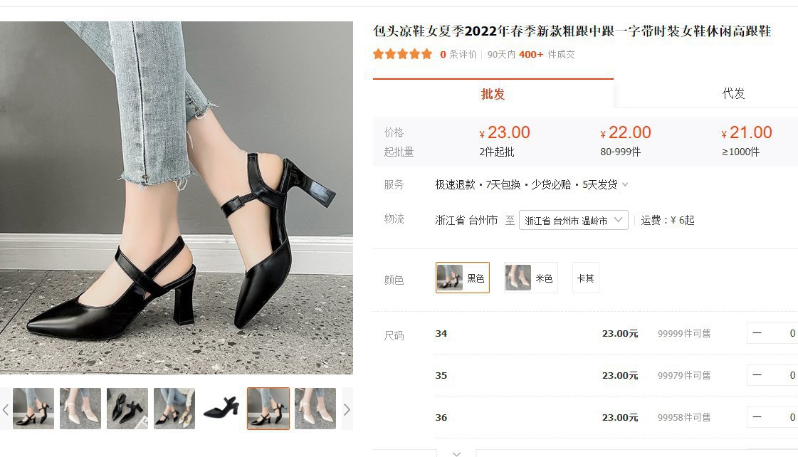Click the five-star rating icons

403,54
